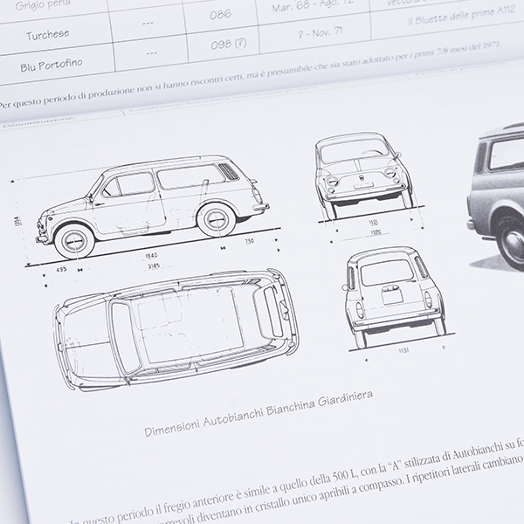This screenshot has width=524, height=524.
Task: Click the rear-view drawing of the car
Action: (395, 296)
